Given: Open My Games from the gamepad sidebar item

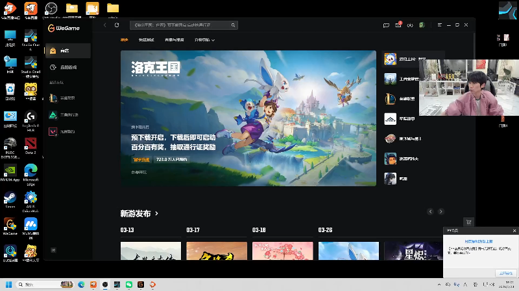Looking at the screenshot, I should click(67, 67).
